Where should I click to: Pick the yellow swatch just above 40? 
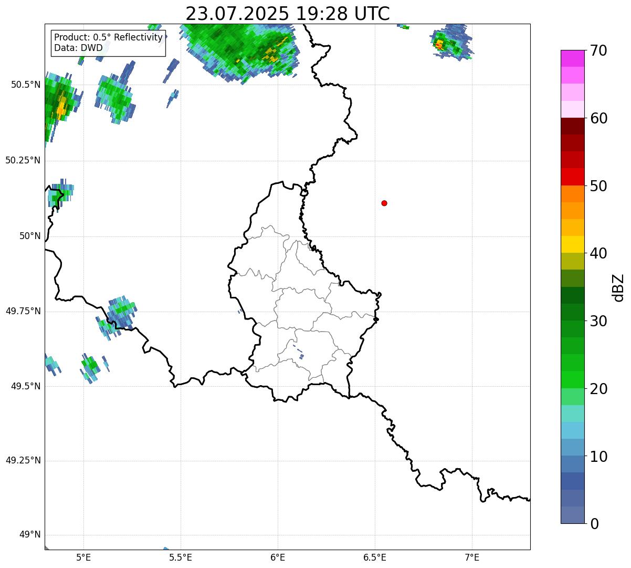(x=573, y=244)
